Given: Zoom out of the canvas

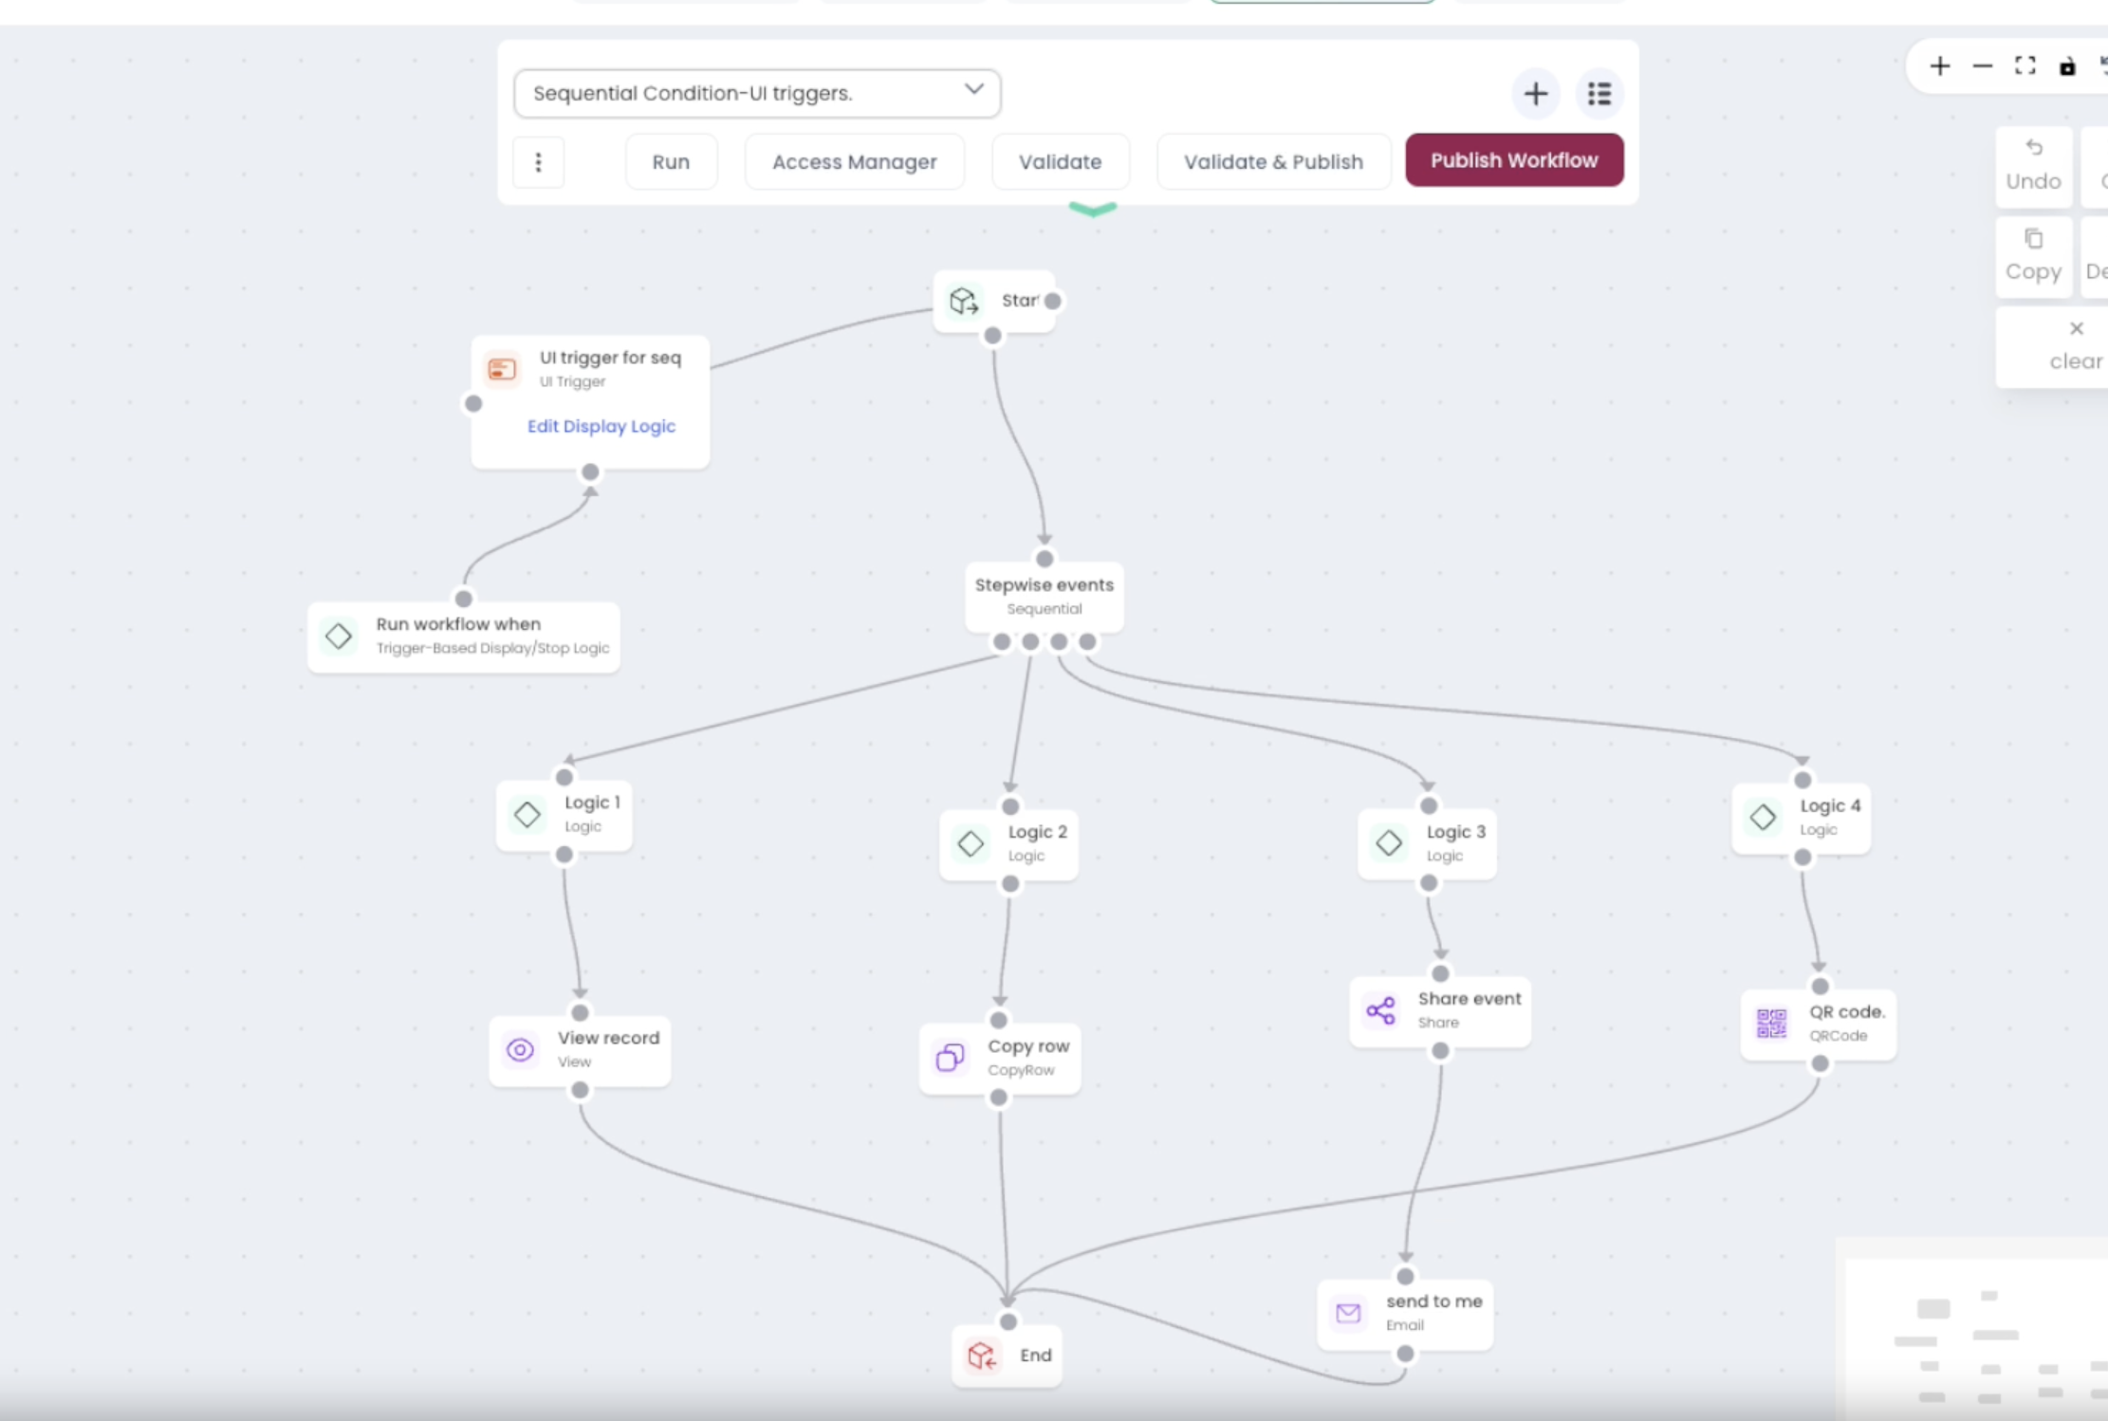Looking at the screenshot, I should coord(1983,66).
